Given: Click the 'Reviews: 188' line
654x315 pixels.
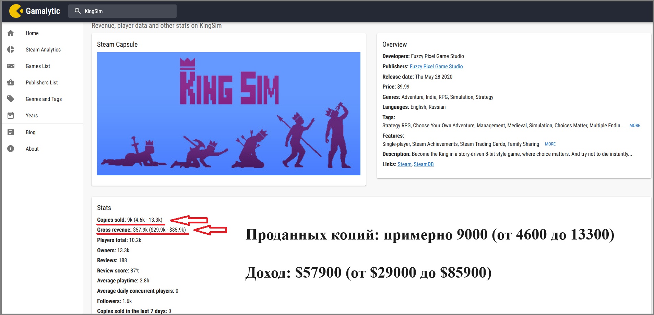Looking at the screenshot, I should [x=112, y=260].
